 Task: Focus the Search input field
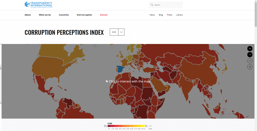166,5
